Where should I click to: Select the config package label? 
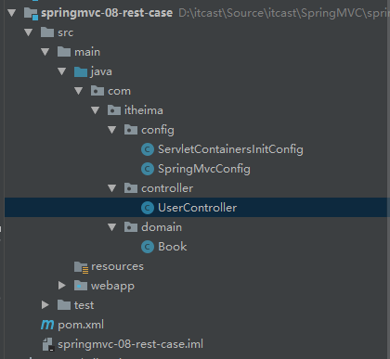pyautogui.click(x=158, y=130)
